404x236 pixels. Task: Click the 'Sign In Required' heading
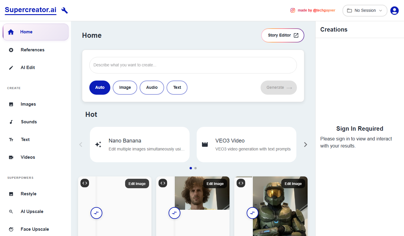click(x=360, y=129)
